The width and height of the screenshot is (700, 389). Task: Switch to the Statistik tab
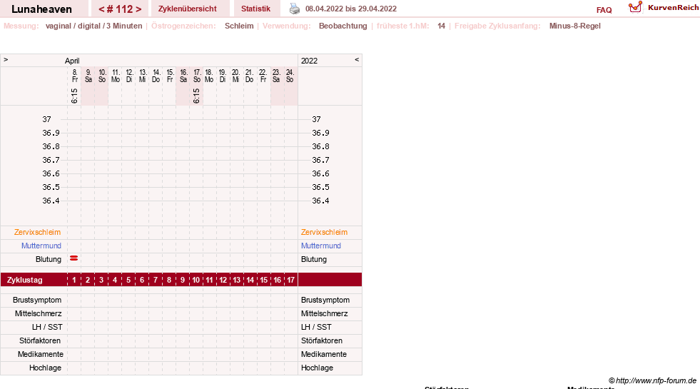point(255,9)
